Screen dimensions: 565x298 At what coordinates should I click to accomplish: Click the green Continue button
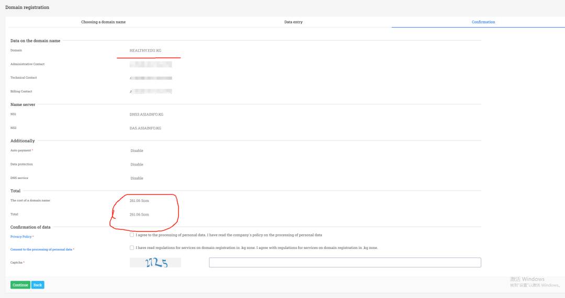tap(20, 285)
